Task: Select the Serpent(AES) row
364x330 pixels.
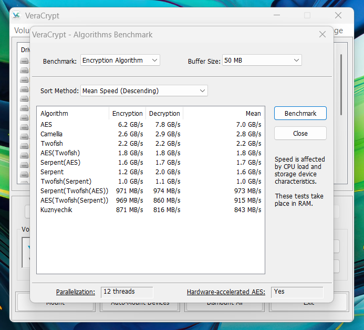Action: (151, 163)
